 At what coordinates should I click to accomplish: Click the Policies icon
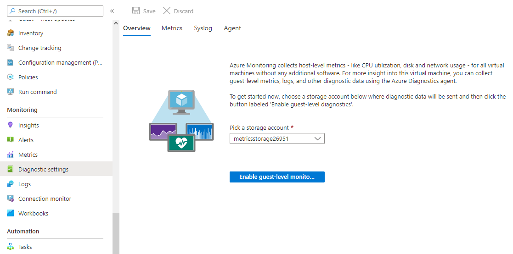click(11, 77)
